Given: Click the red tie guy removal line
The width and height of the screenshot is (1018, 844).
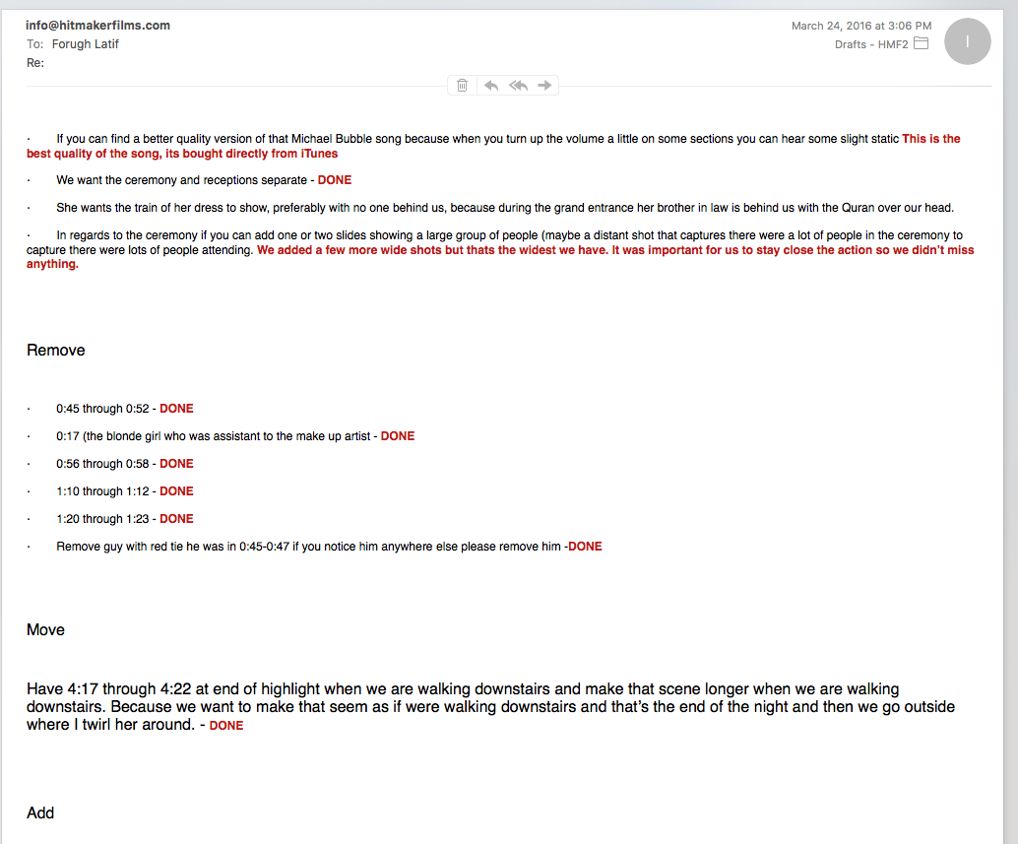Looking at the screenshot, I should point(329,547).
